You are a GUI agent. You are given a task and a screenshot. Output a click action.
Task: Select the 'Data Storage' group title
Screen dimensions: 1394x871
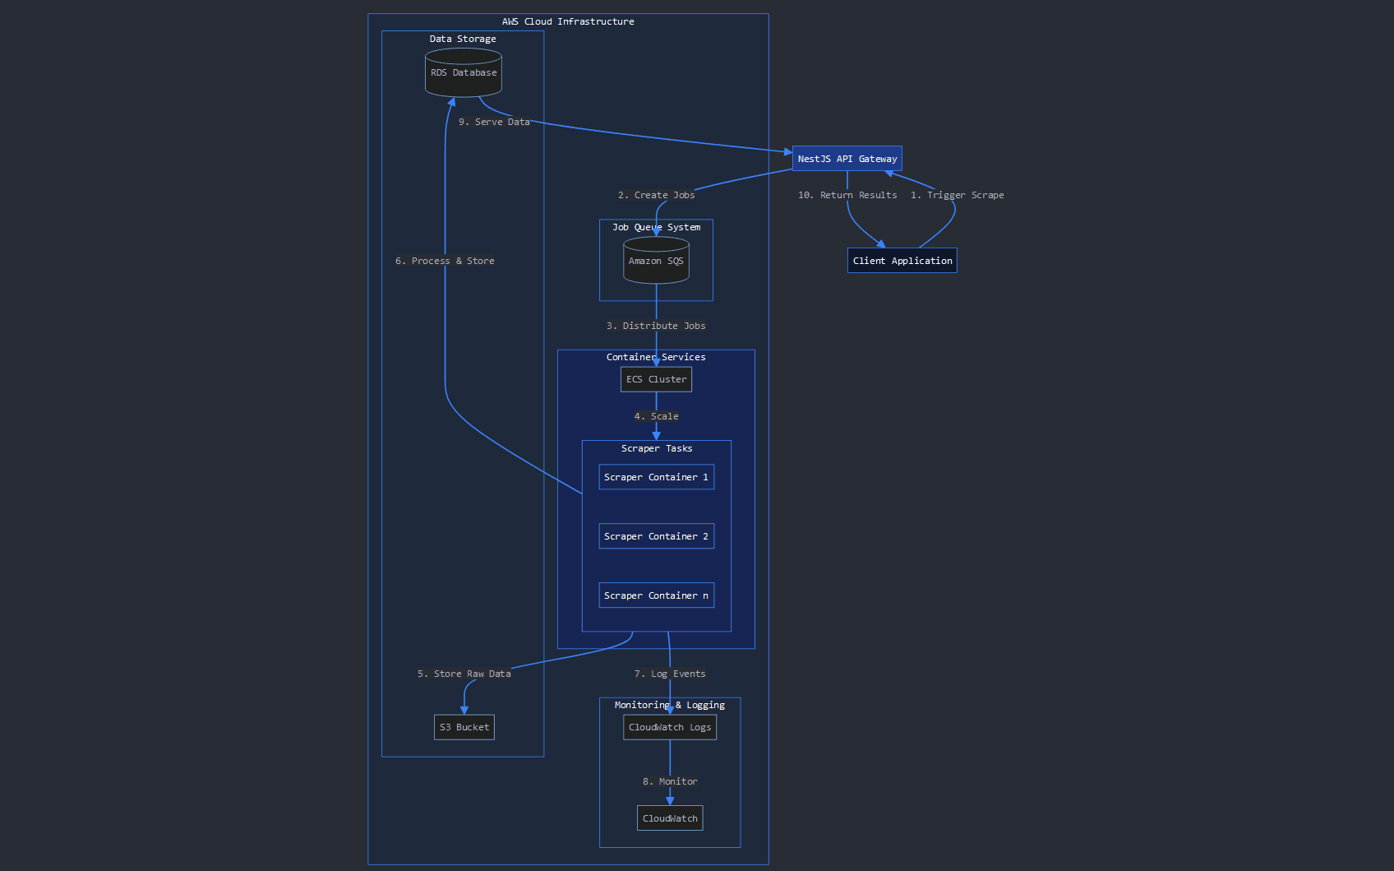(x=463, y=39)
